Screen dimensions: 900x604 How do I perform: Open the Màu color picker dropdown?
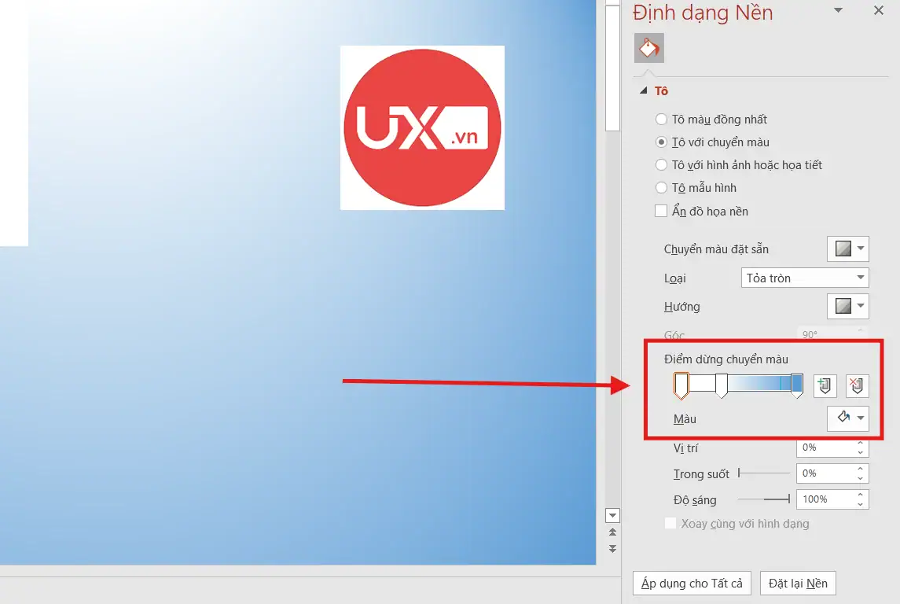point(847,418)
